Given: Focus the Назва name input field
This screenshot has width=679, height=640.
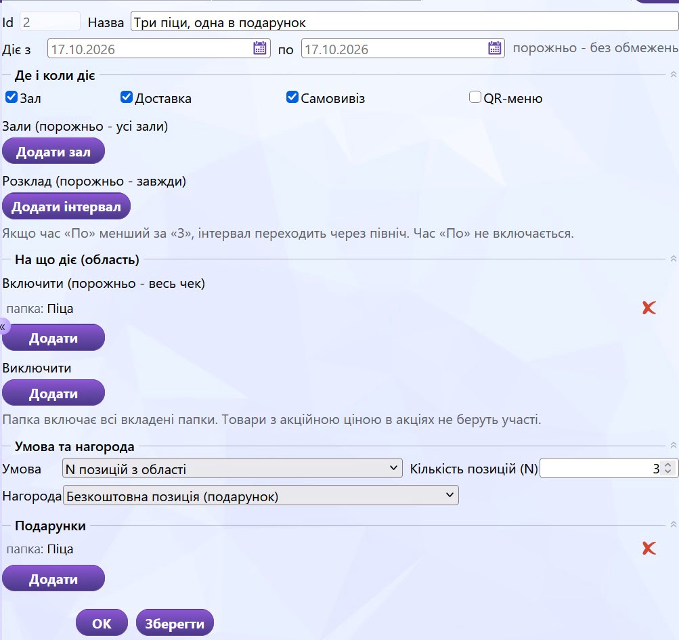Looking at the screenshot, I should pos(404,22).
